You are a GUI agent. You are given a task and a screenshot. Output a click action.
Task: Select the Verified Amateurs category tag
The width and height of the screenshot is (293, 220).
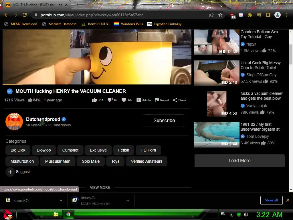coord(146,161)
